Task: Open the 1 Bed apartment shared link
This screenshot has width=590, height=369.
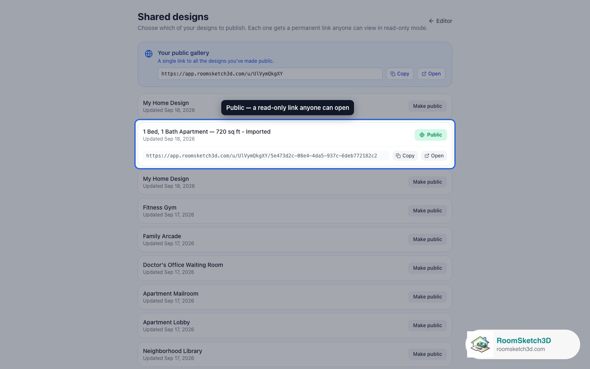Action: pos(434,156)
